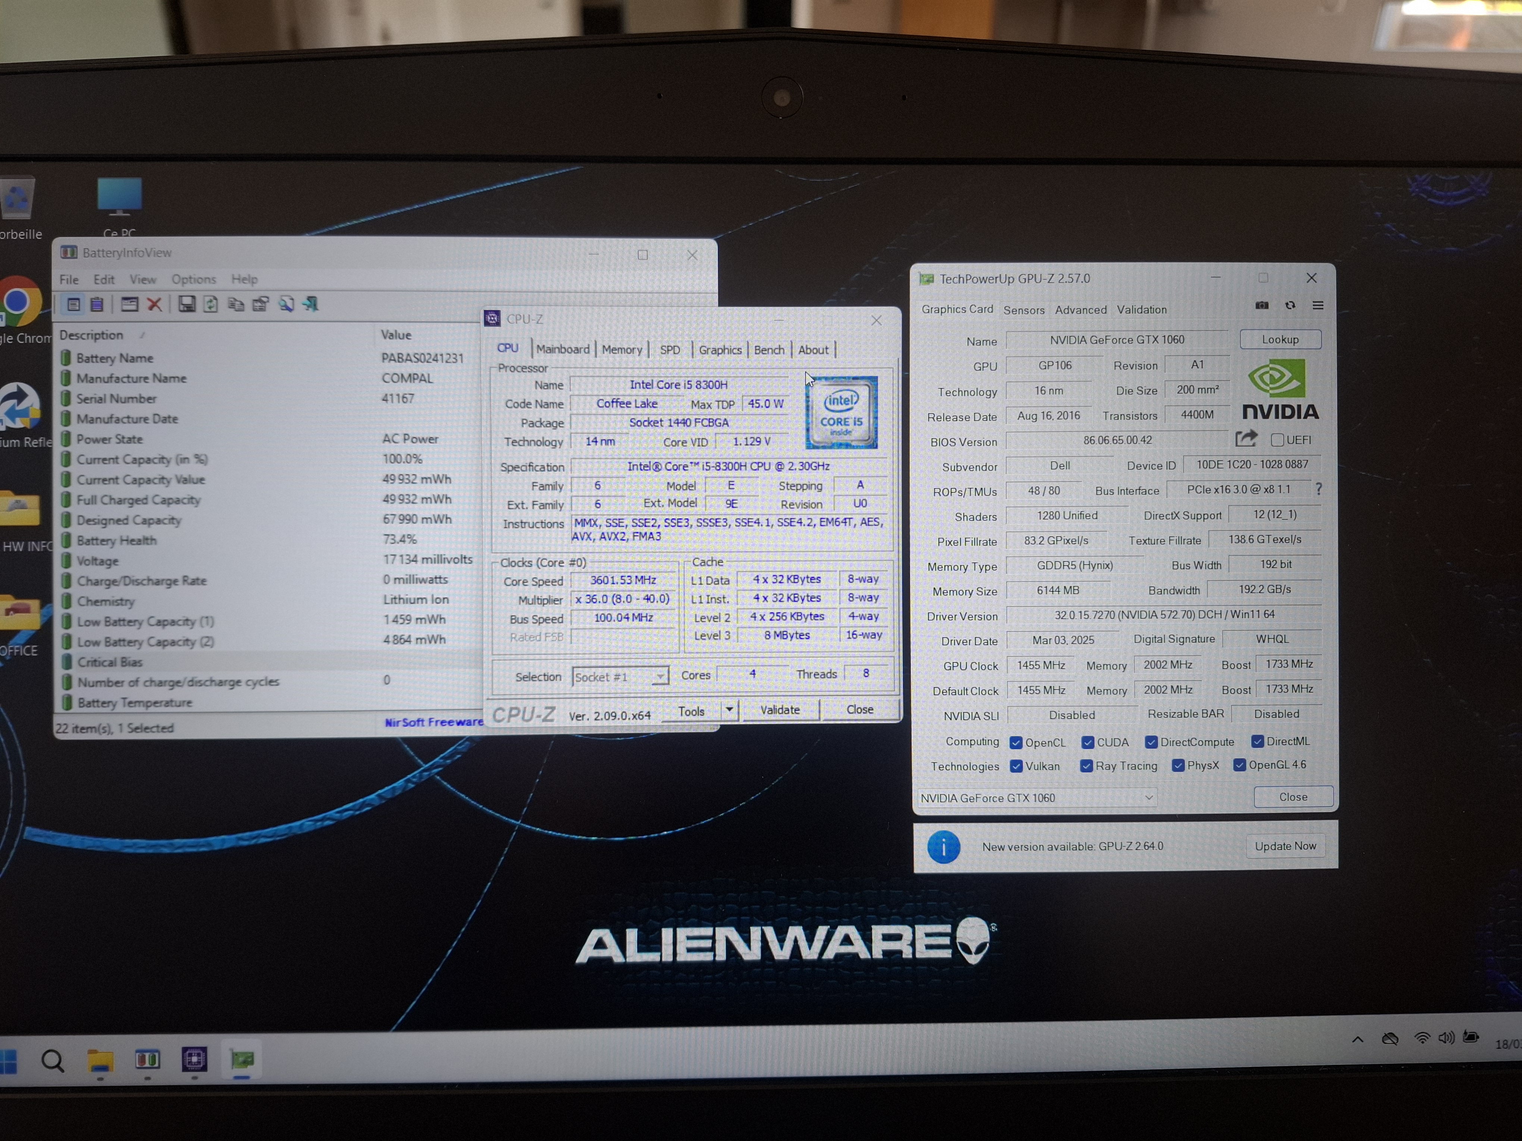Image resolution: width=1522 pixels, height=1141 pixels.
Task: Switch to the Advanced tab in GPU-Z
Action: 1081,310
